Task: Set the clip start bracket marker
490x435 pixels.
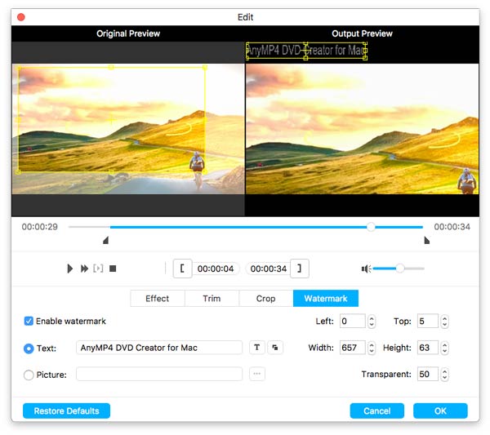Action: pos(181,269)
